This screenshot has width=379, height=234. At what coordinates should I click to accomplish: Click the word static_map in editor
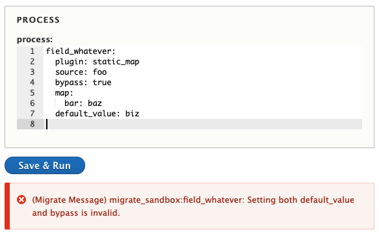coord(116,62)
